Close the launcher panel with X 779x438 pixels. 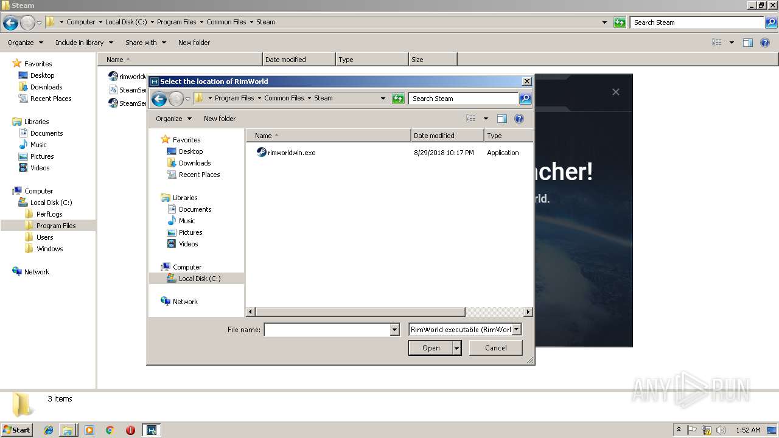[616, 92]
